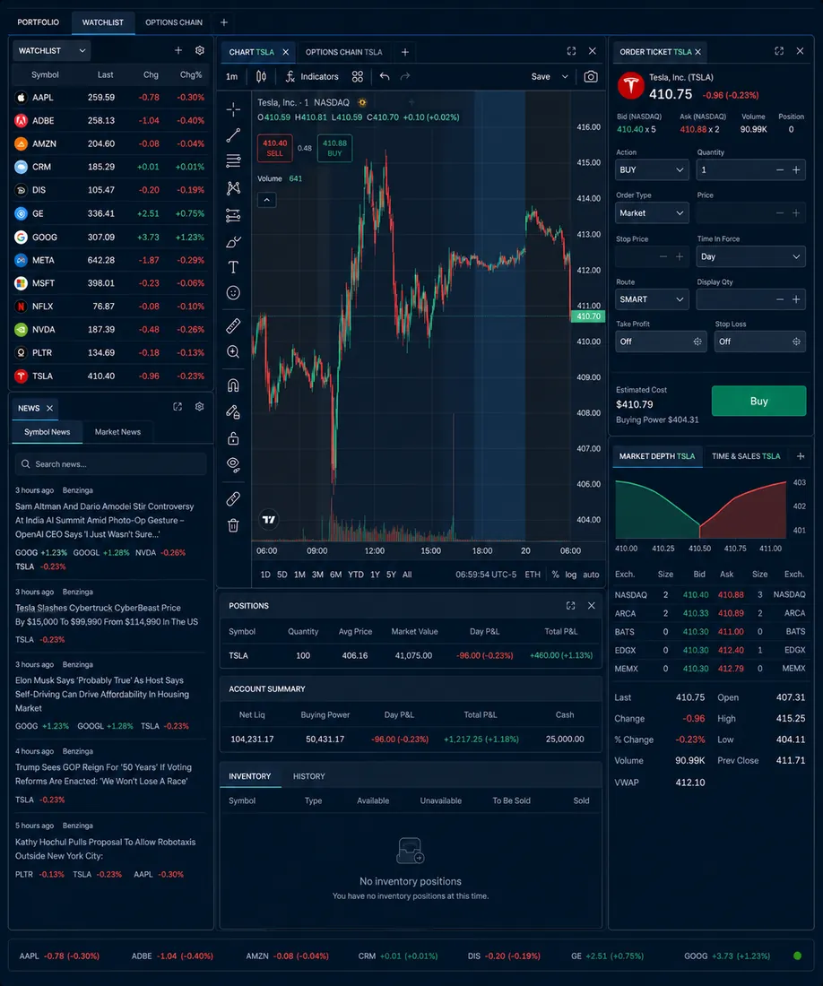This screenshot has width=823, height=986.
Task: Open News panel settings gear
Action: pyautogui.click(x=200, y=407)
